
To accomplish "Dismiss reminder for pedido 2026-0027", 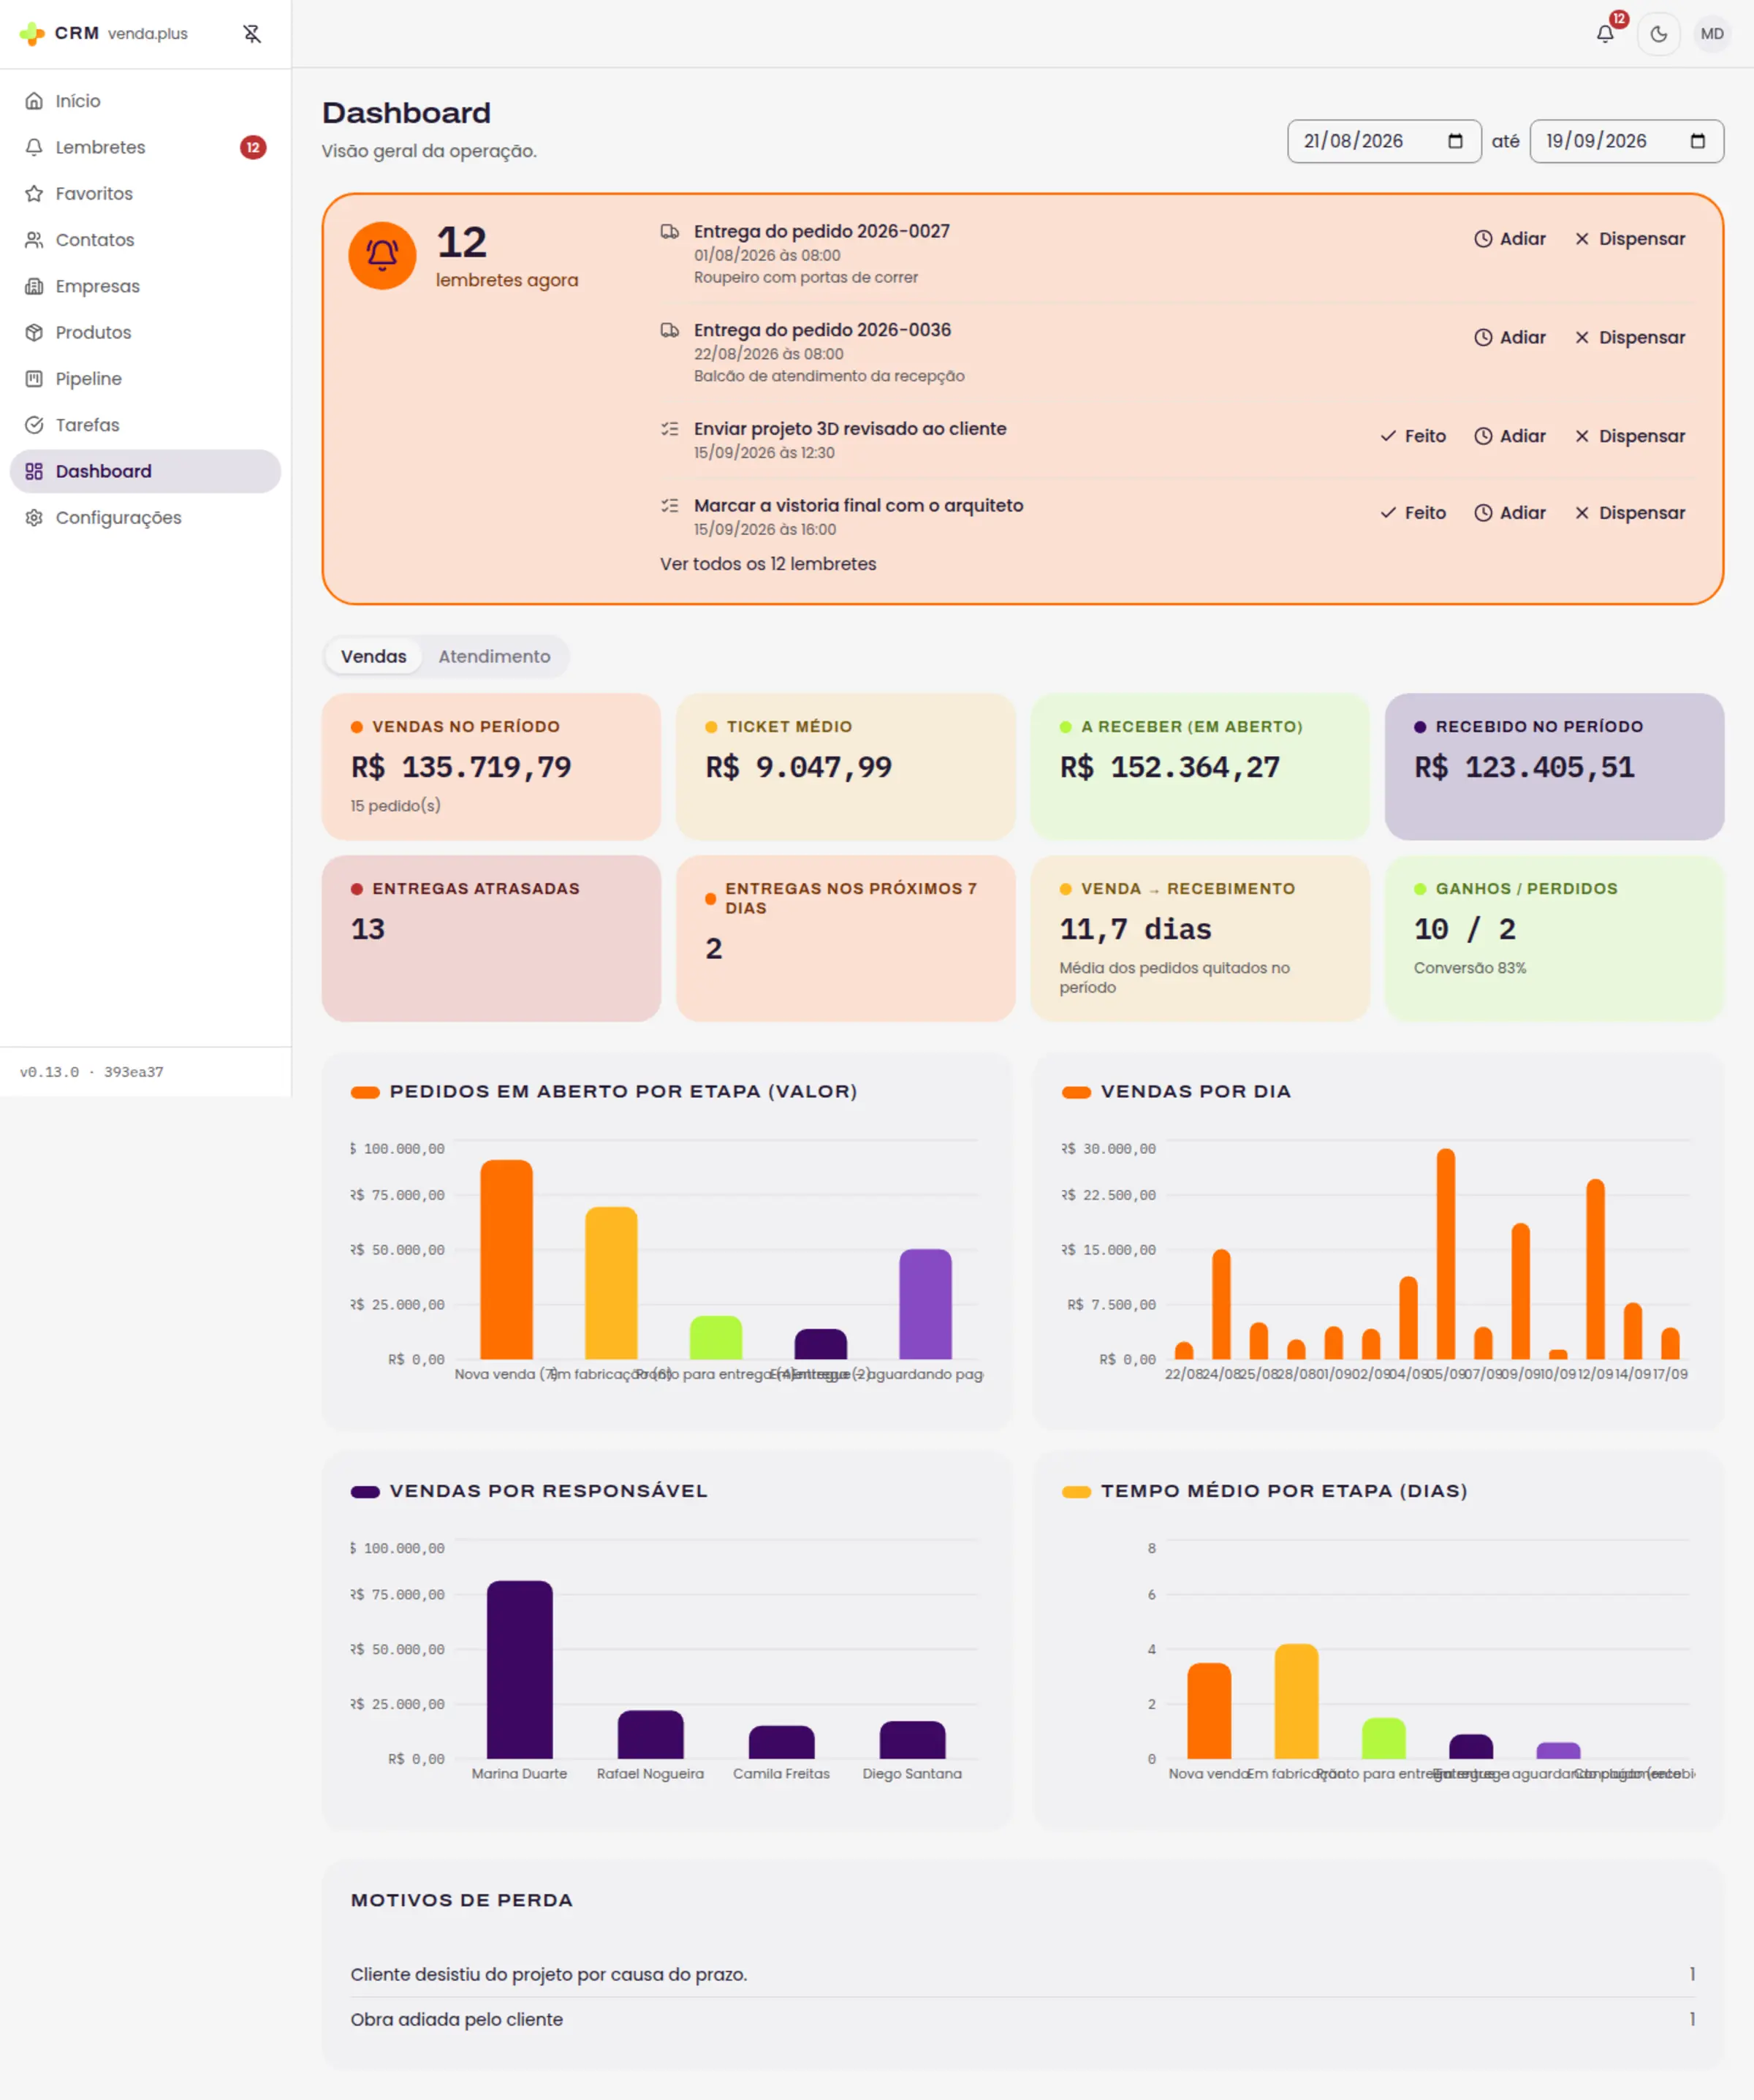I will click(x=1630, y=239).
